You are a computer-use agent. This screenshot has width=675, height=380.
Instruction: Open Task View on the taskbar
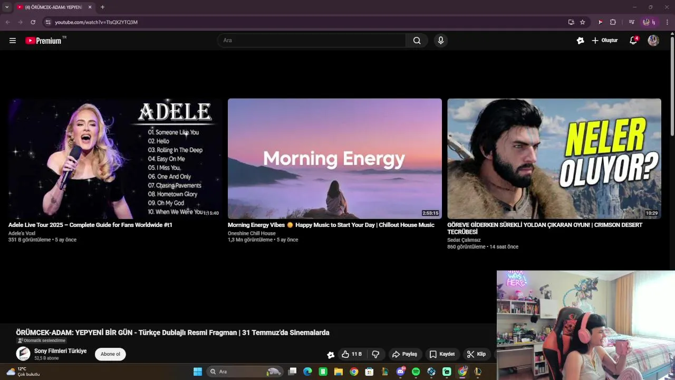(x=293, y=372)
